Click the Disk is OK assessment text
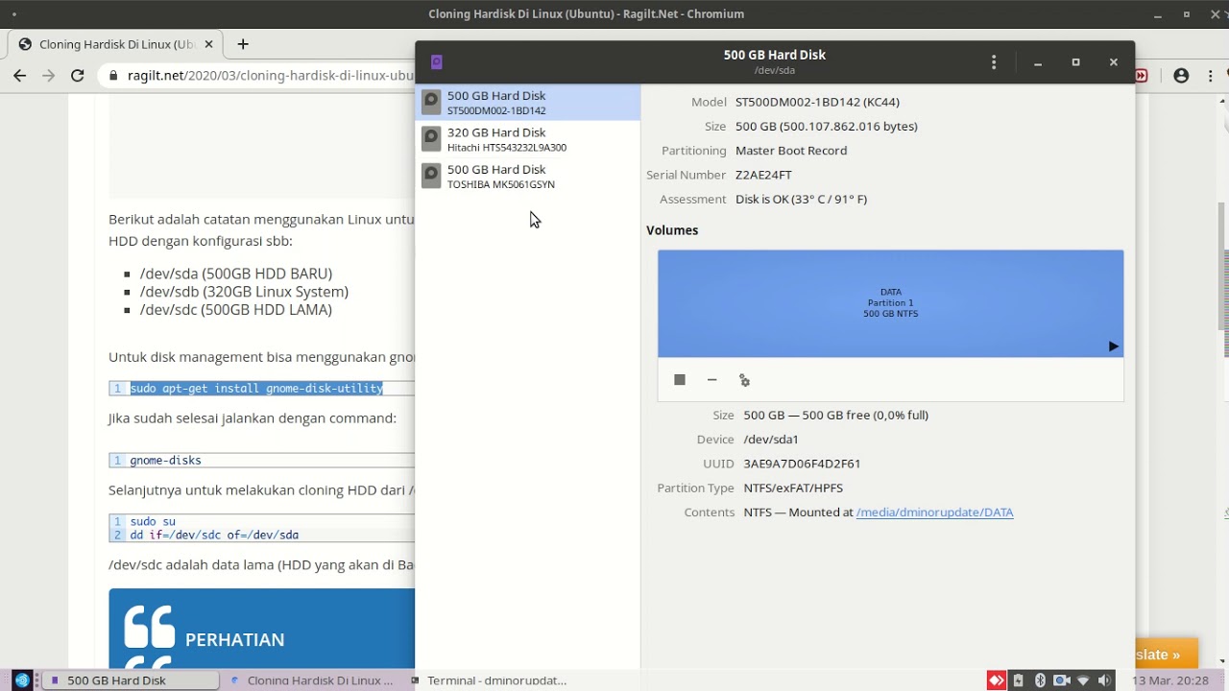This screenshot has height=691, width=1229. click(801, 200)
